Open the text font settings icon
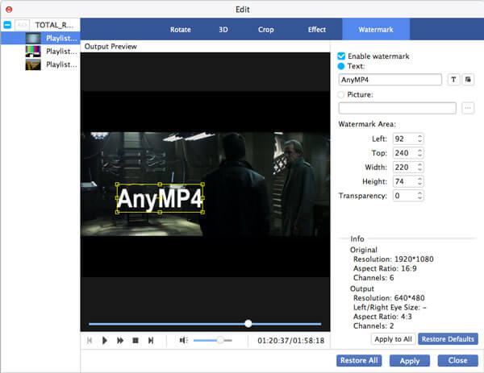The image size is (484, 373). point(453,80)
